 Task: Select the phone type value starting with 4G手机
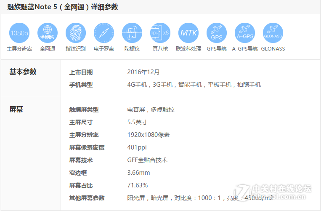[194, 85]
